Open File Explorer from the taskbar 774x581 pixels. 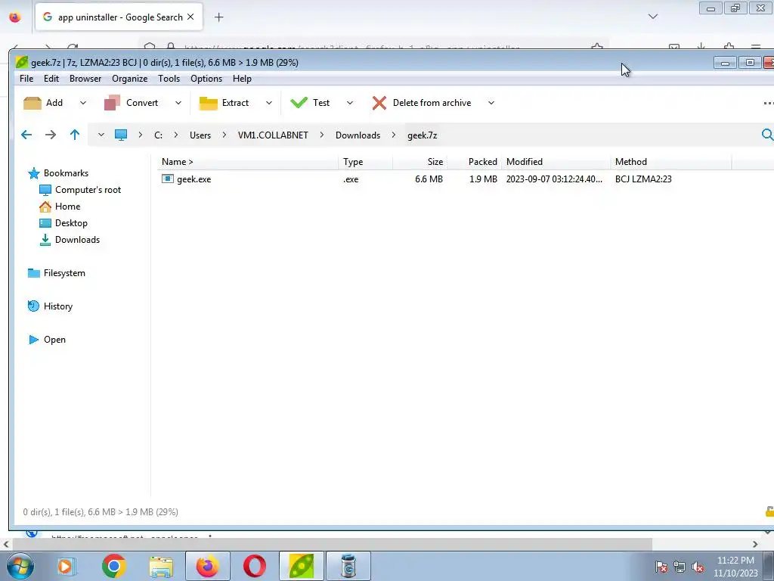(x=161, y=566)
